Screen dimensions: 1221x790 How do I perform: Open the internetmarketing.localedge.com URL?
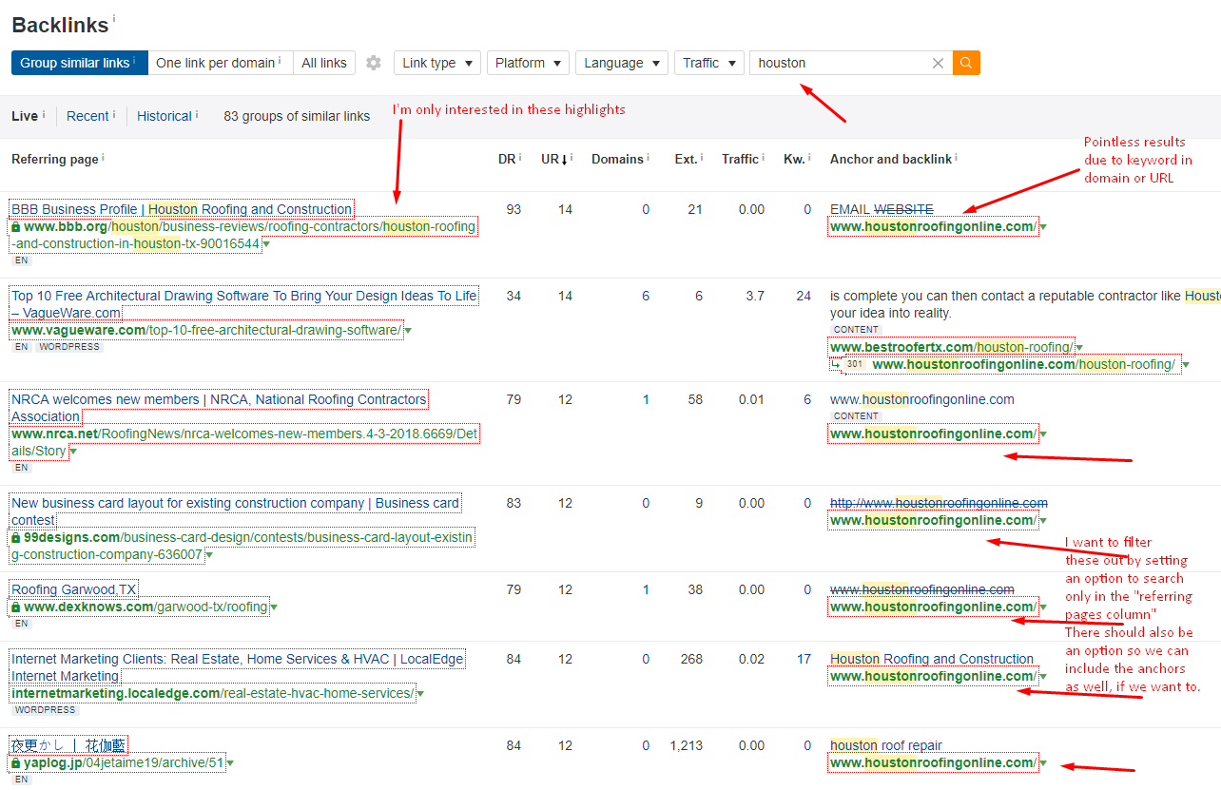[x=213, y=693]
